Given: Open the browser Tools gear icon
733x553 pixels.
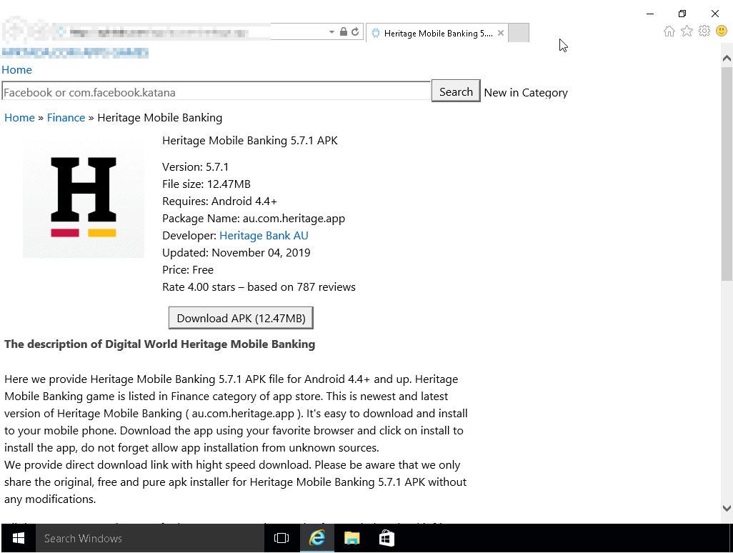Looking at the screenshot, I should [704, 31].
